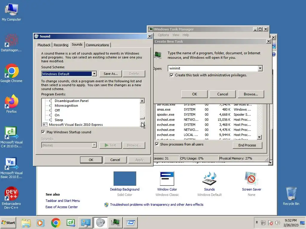
Task: Open Action Center flag tray icon
Action: click(x=270, y=222)
